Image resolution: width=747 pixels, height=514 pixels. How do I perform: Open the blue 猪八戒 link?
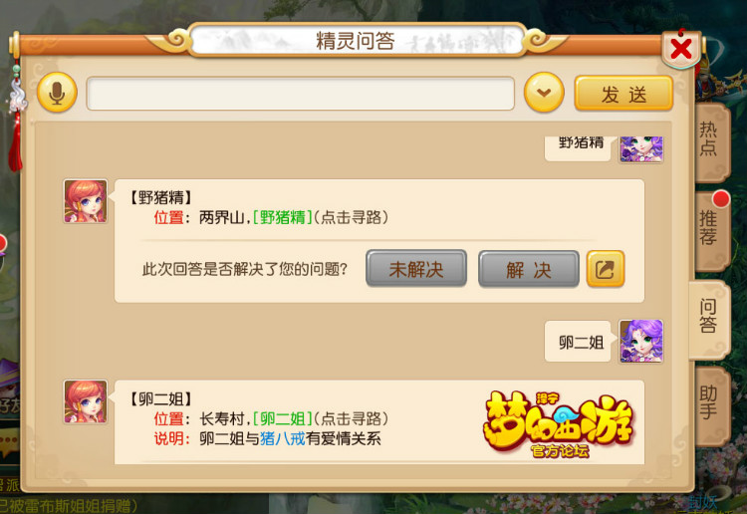283,438
